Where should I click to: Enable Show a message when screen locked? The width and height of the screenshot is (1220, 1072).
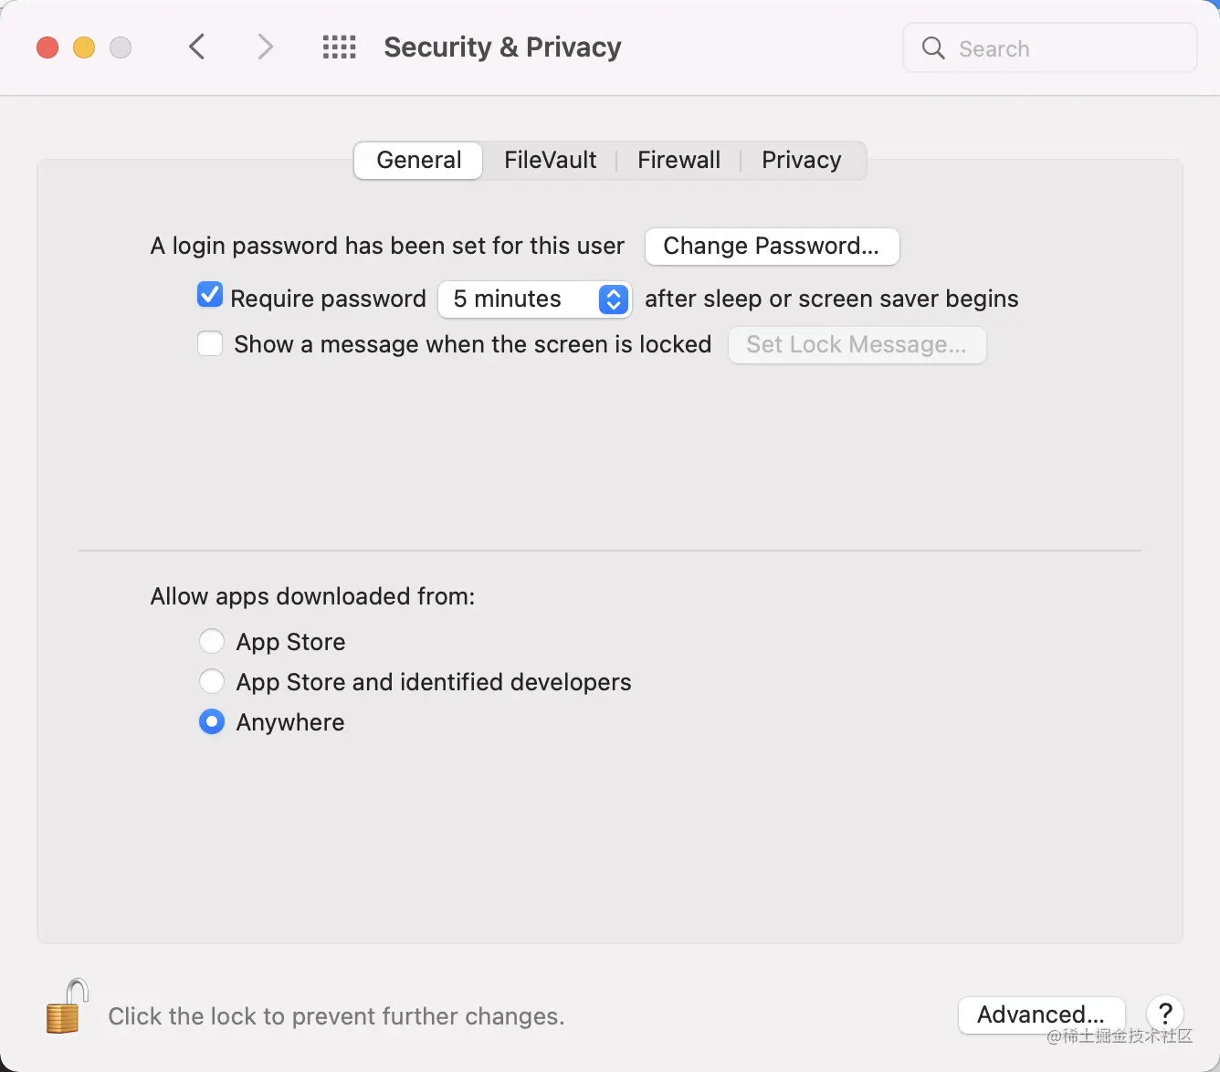[210, 344]
